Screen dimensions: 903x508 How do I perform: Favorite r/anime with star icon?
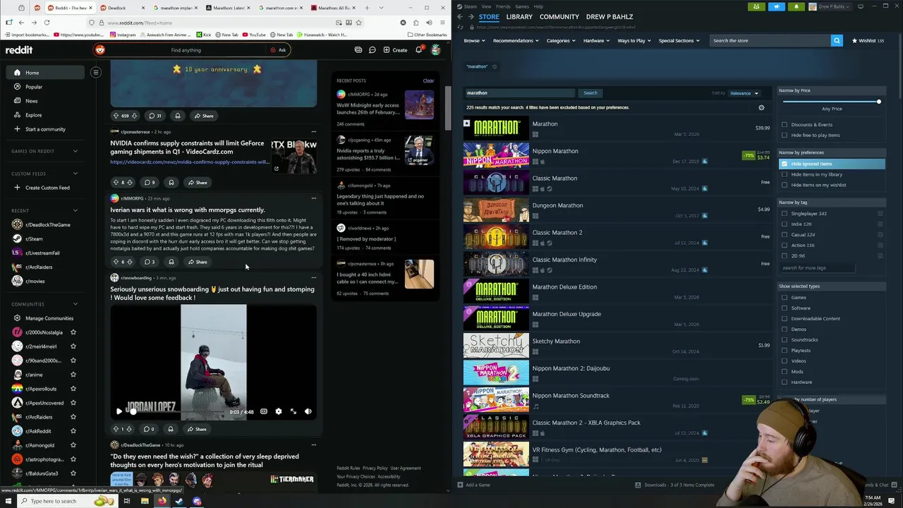[x=73, y=375]
